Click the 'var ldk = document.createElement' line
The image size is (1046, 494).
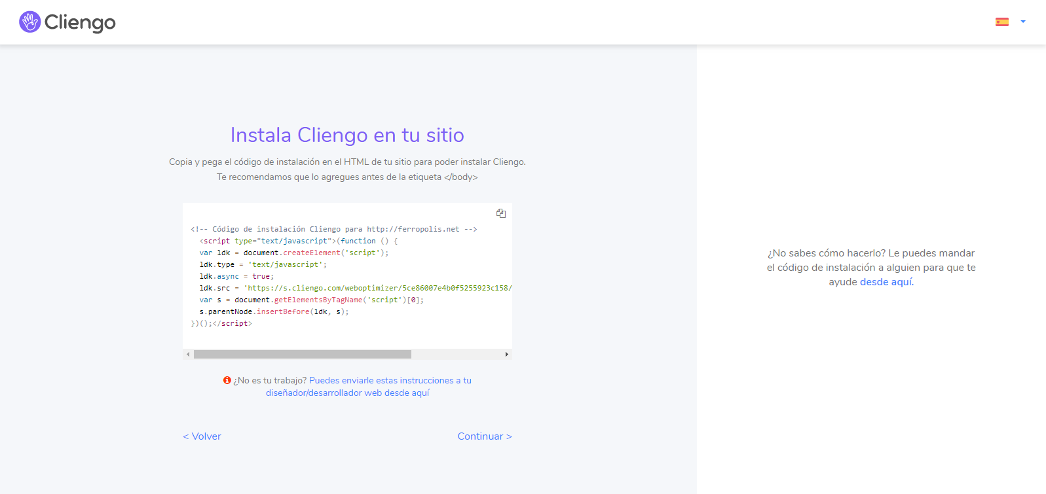point(293,253)
